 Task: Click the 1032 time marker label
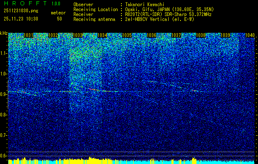pos(53,35)
